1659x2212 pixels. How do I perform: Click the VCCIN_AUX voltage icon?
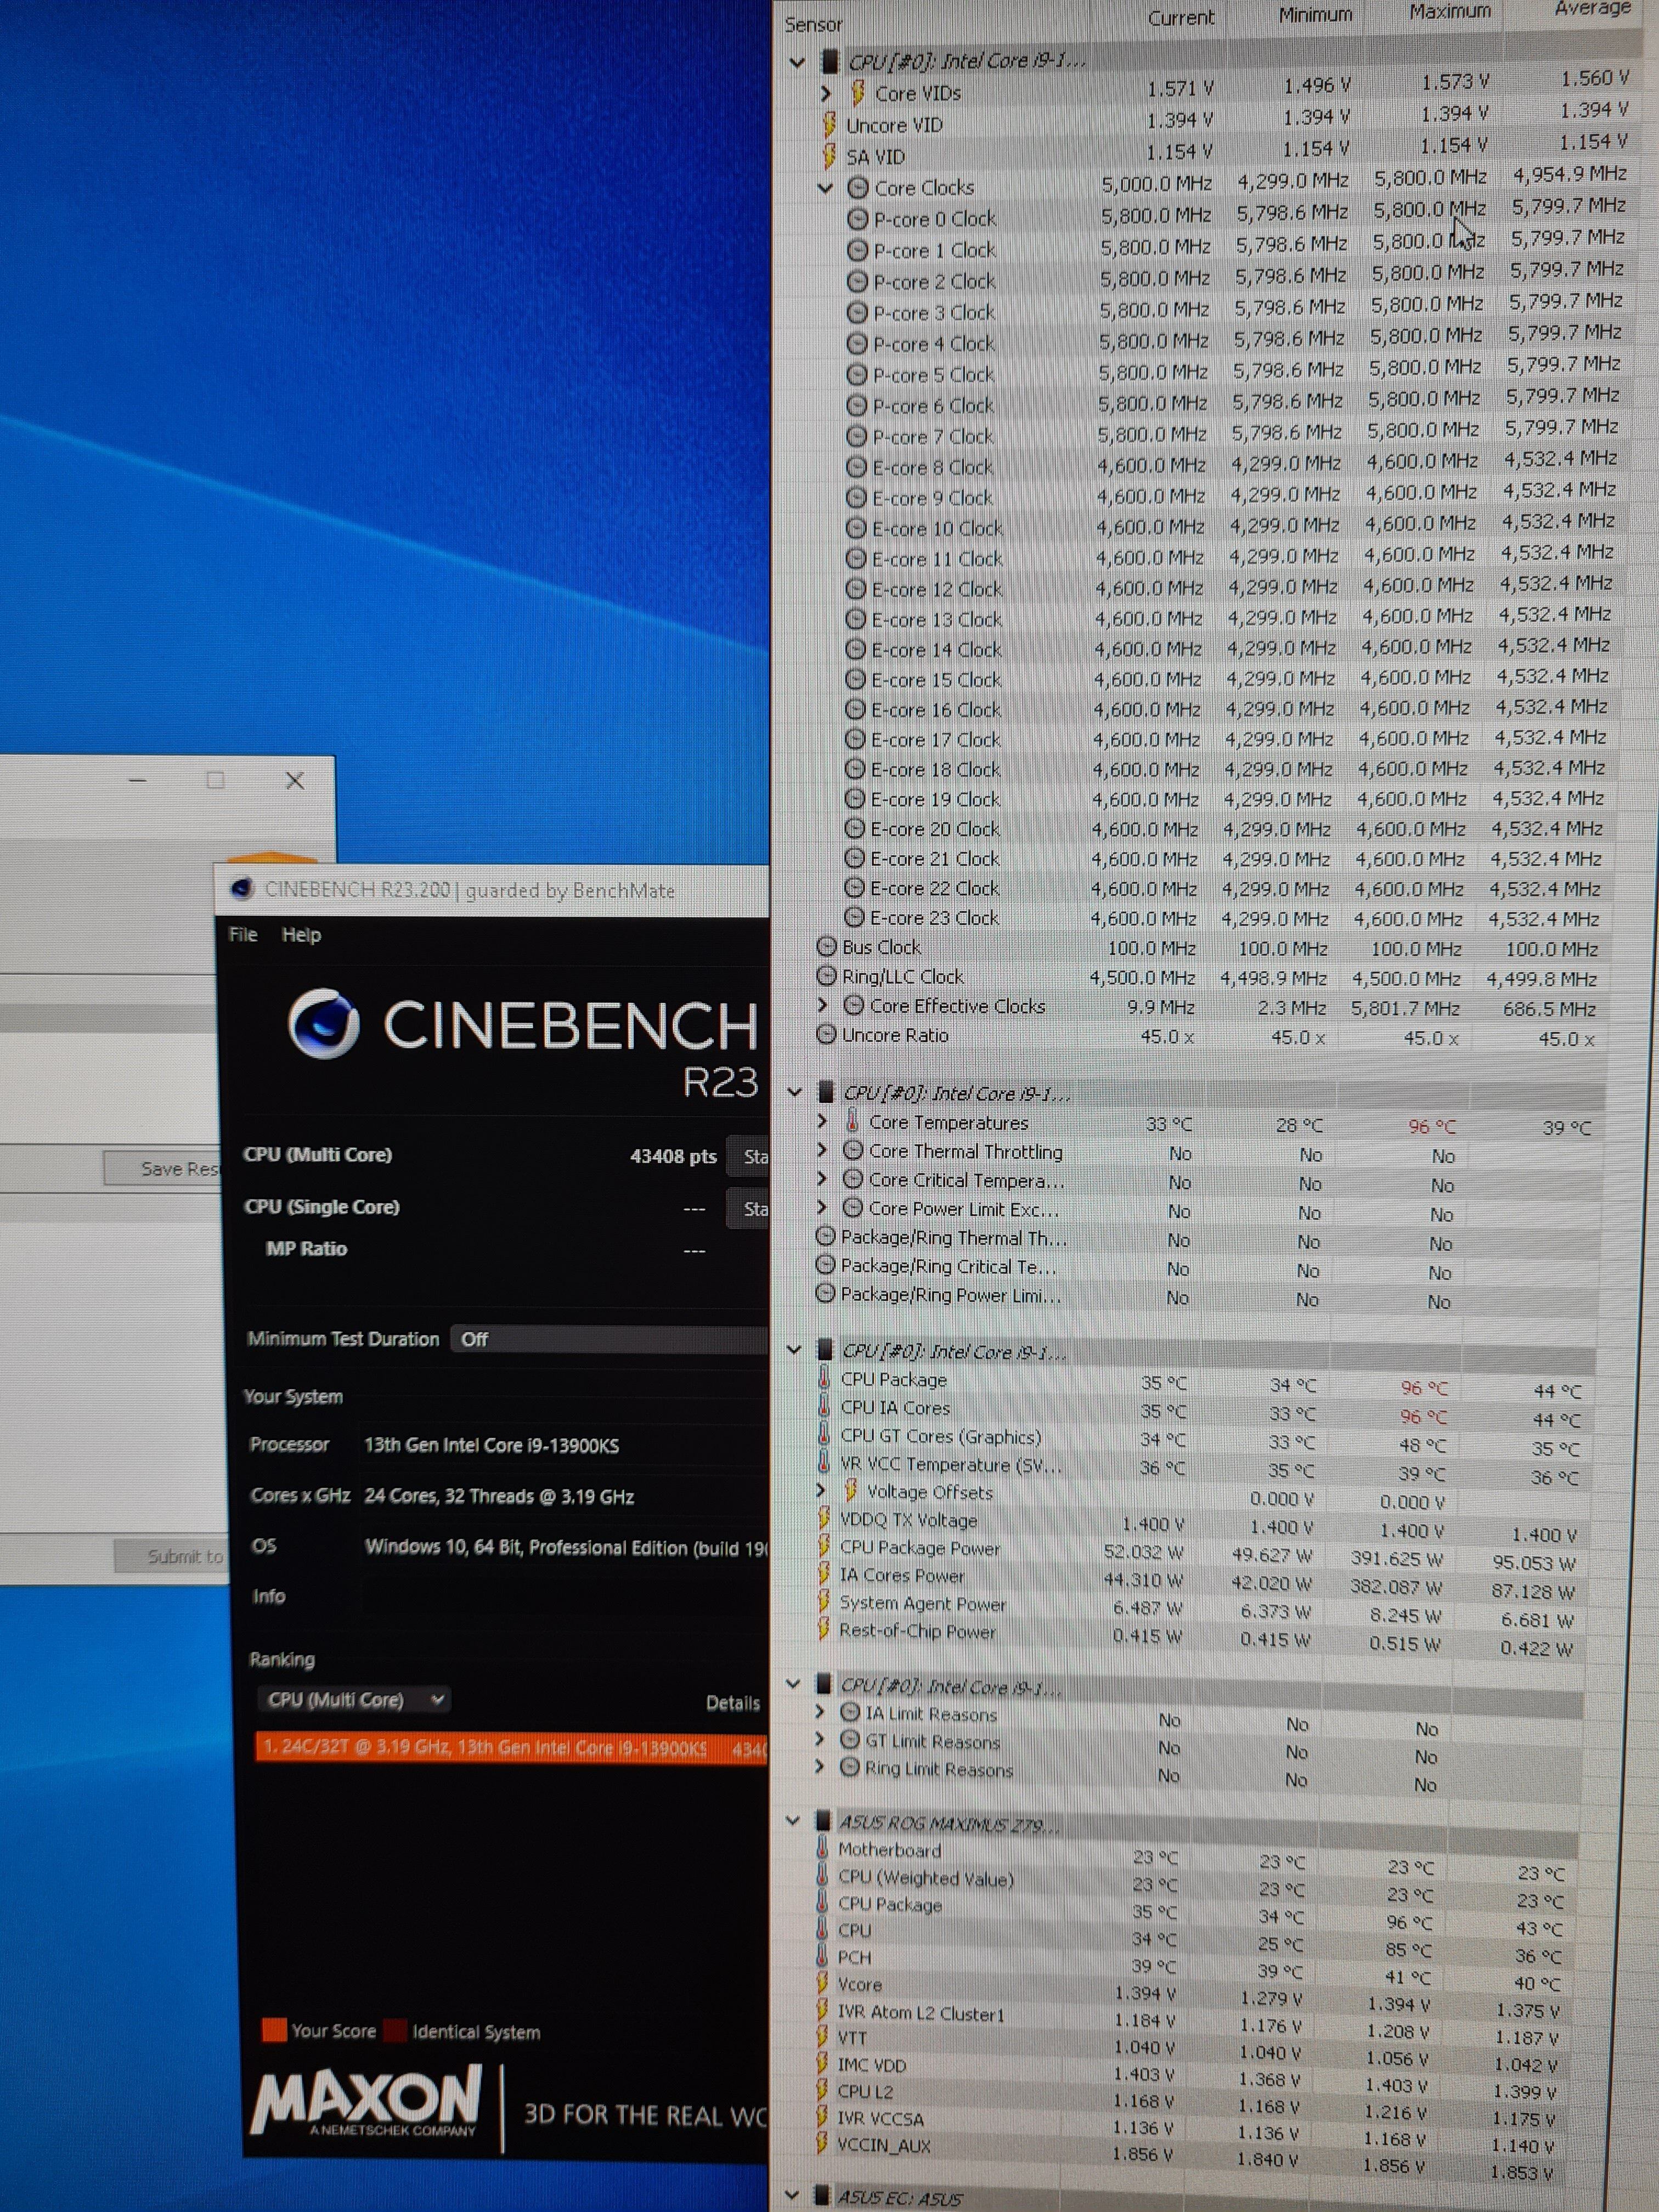[822, 2145]
